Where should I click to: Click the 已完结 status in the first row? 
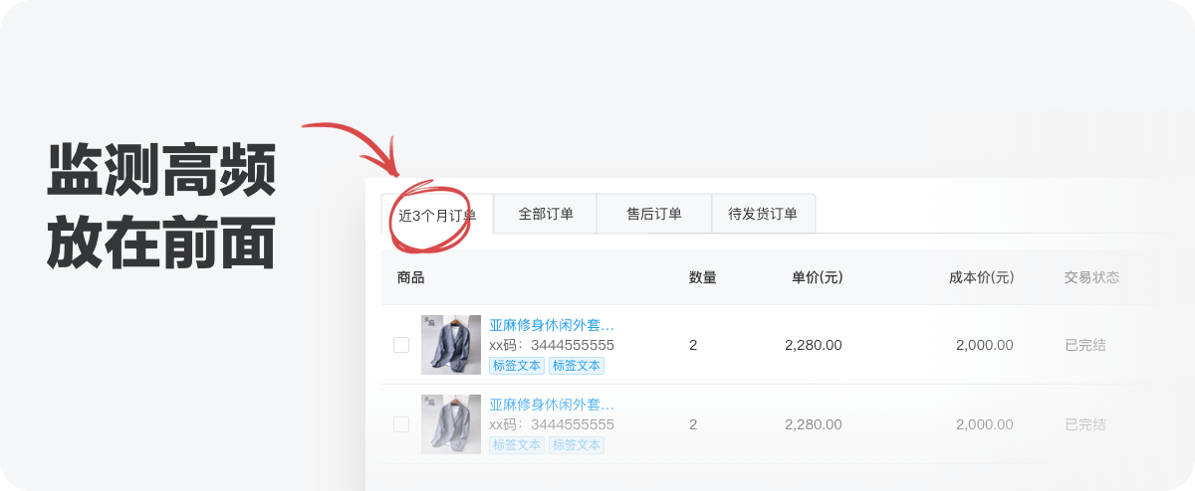(x=1085, y=345)
